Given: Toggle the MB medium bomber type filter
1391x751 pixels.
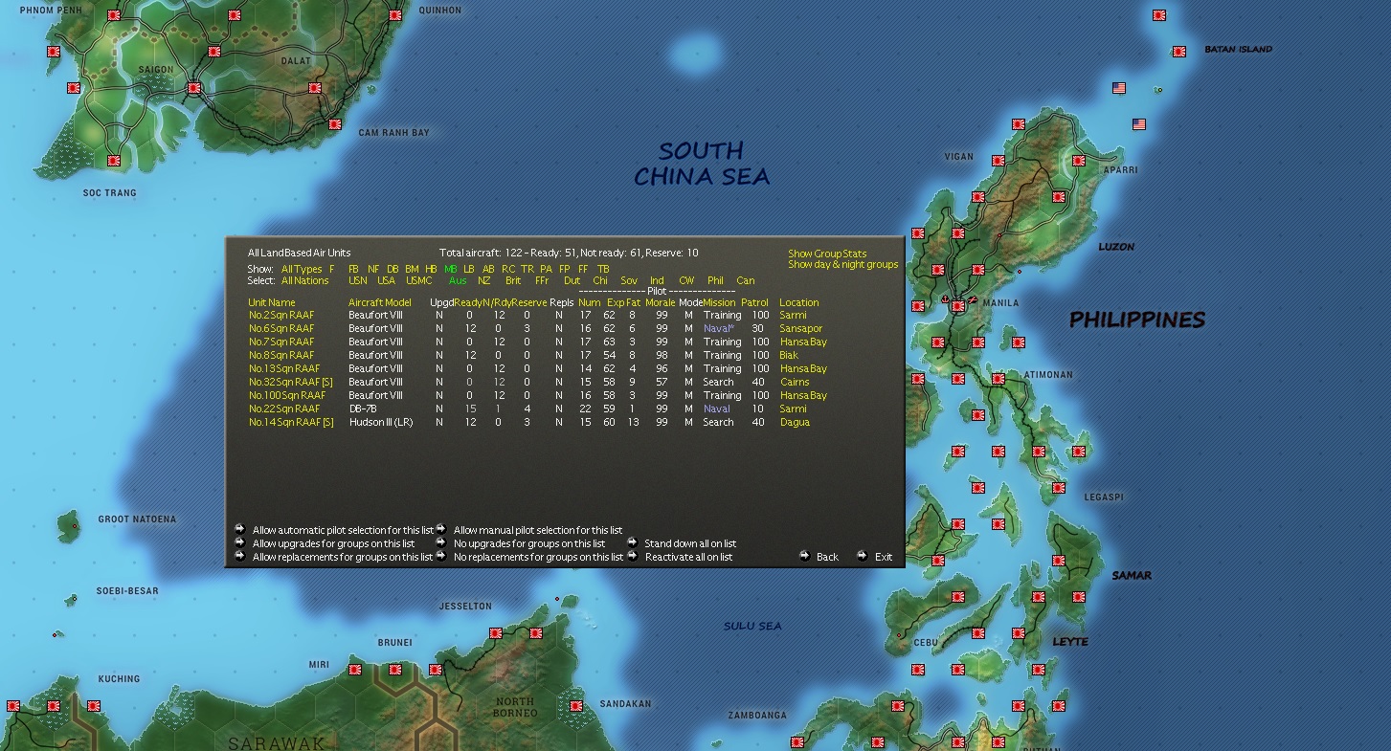Looking at the screenshot, I should (x=450, y=270).
